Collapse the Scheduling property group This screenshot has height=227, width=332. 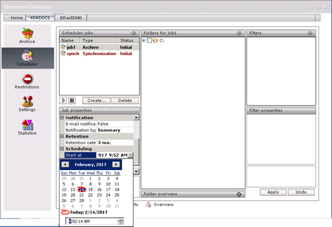(x=62, y=149)
